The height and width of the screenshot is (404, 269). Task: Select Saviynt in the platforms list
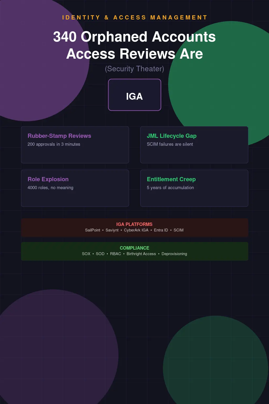point(112,230)
